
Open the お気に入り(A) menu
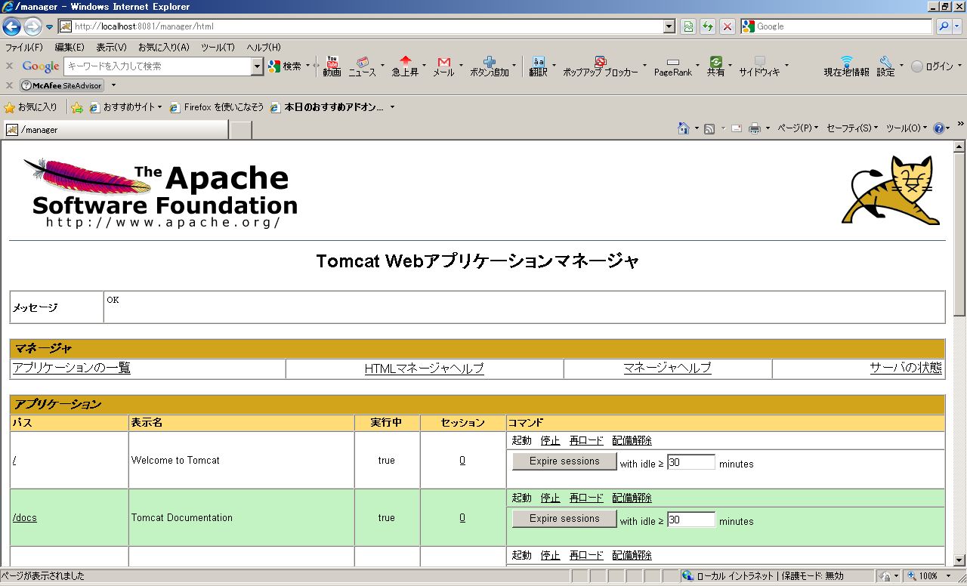tap(164, 47)
